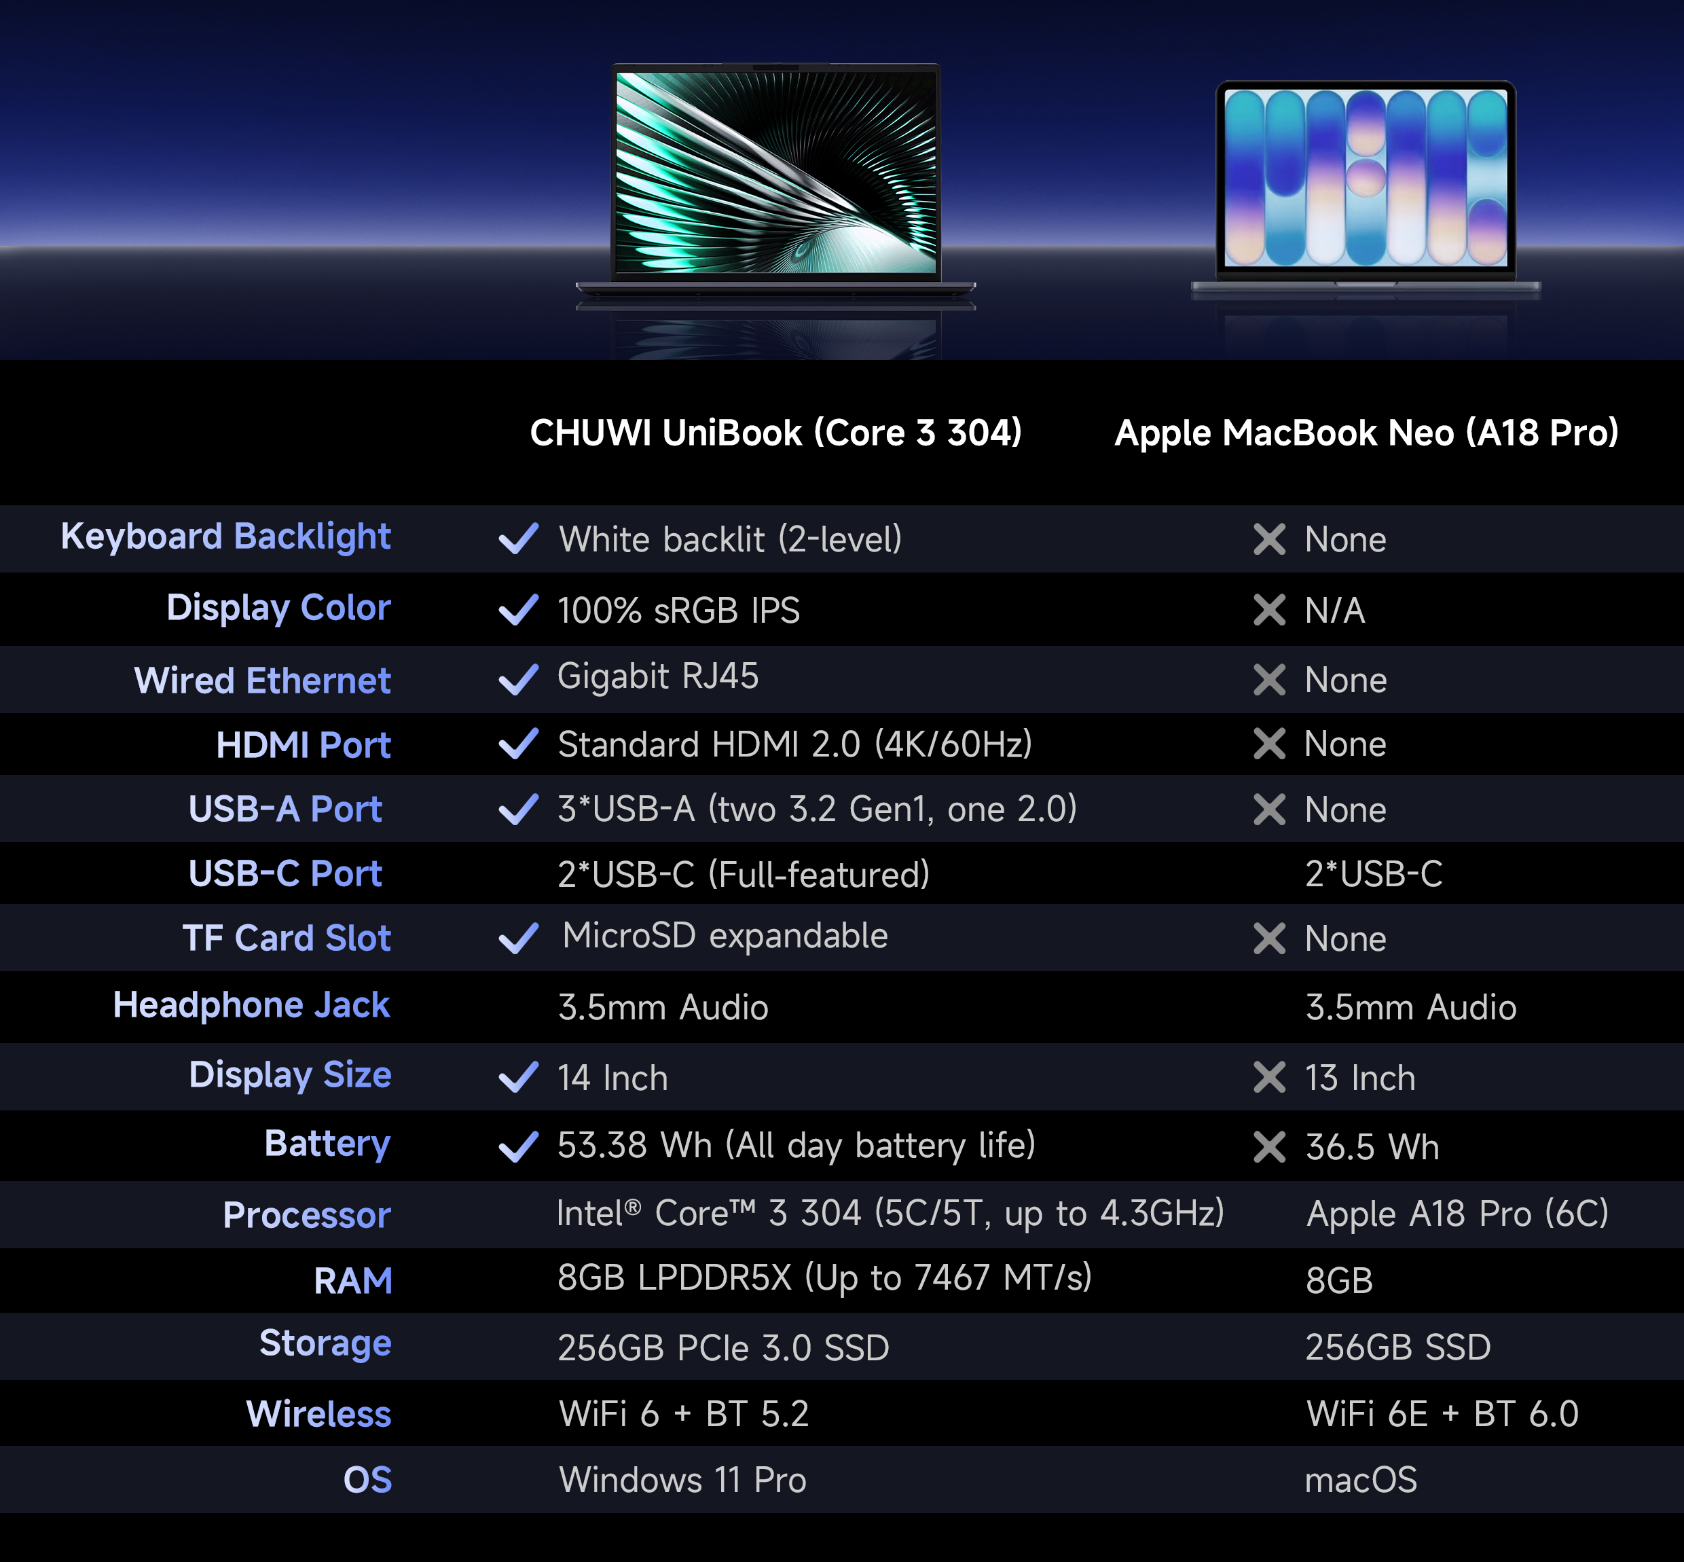
Task: Click the WiFi 6E + BT 6.0 text
Action: click(1442, 1413)
